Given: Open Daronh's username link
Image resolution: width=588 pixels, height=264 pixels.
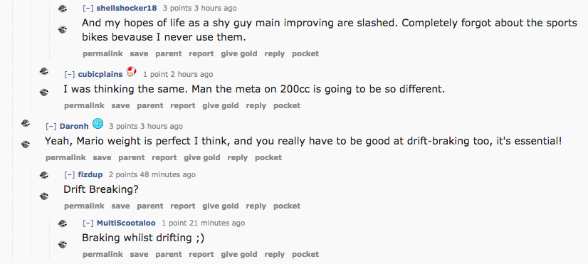Looking at the screenshot, I should (x=74, y=126).
